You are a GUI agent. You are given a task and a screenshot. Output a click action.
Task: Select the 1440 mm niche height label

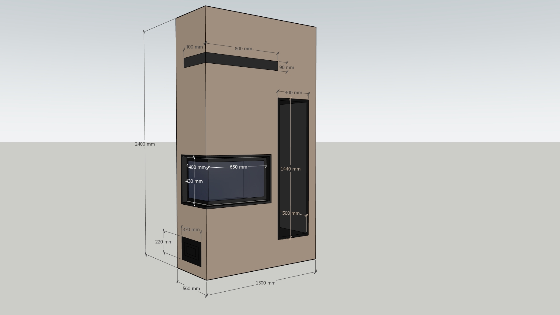tap(290, 169)
